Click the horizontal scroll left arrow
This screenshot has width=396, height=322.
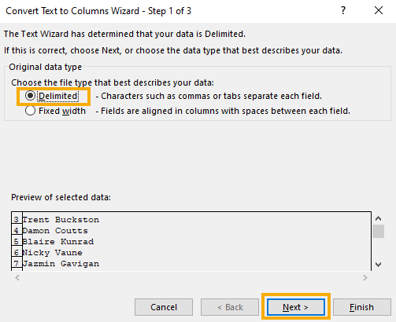[x=17, y=277]
